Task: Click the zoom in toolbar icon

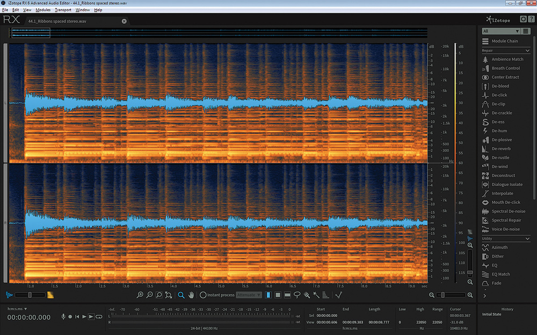Action: pyautogui.click(x=140, y=295)
